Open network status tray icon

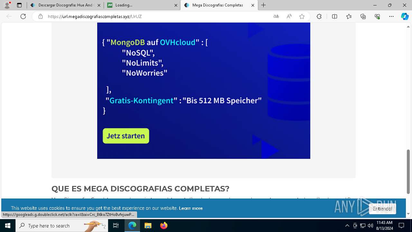pyautogui.click(x=363, y=226)
